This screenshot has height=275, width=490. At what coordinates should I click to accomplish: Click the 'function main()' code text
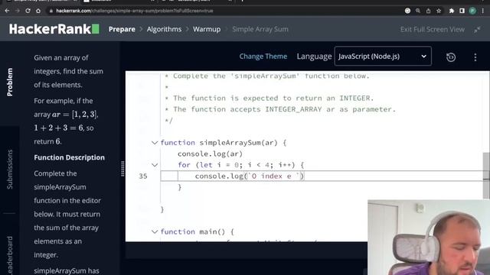point(198,231)
